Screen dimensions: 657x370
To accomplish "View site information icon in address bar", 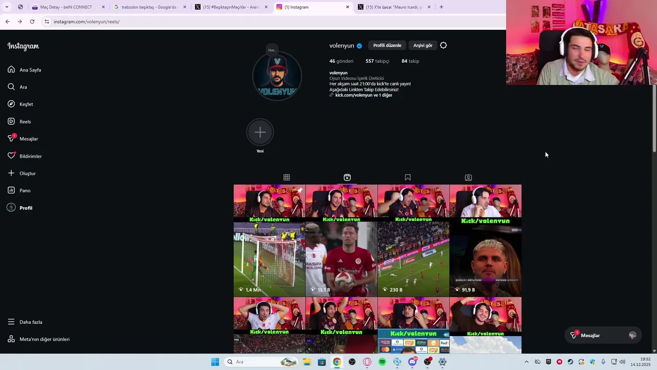I will [47, 22].
